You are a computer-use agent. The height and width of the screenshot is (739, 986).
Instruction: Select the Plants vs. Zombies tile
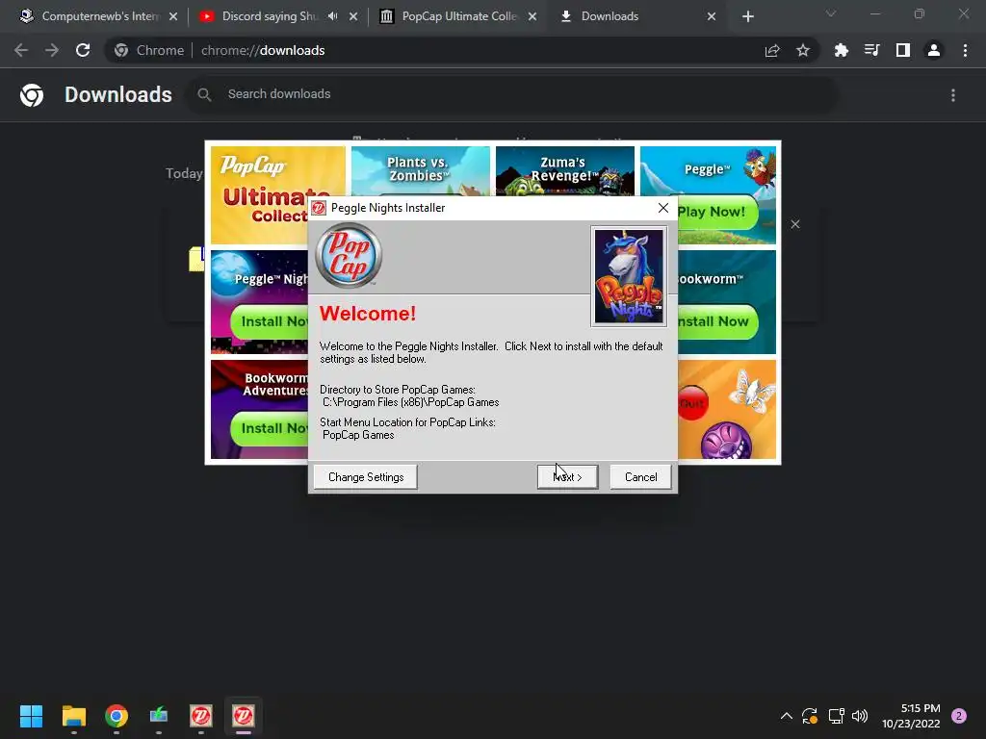(420, 171)
